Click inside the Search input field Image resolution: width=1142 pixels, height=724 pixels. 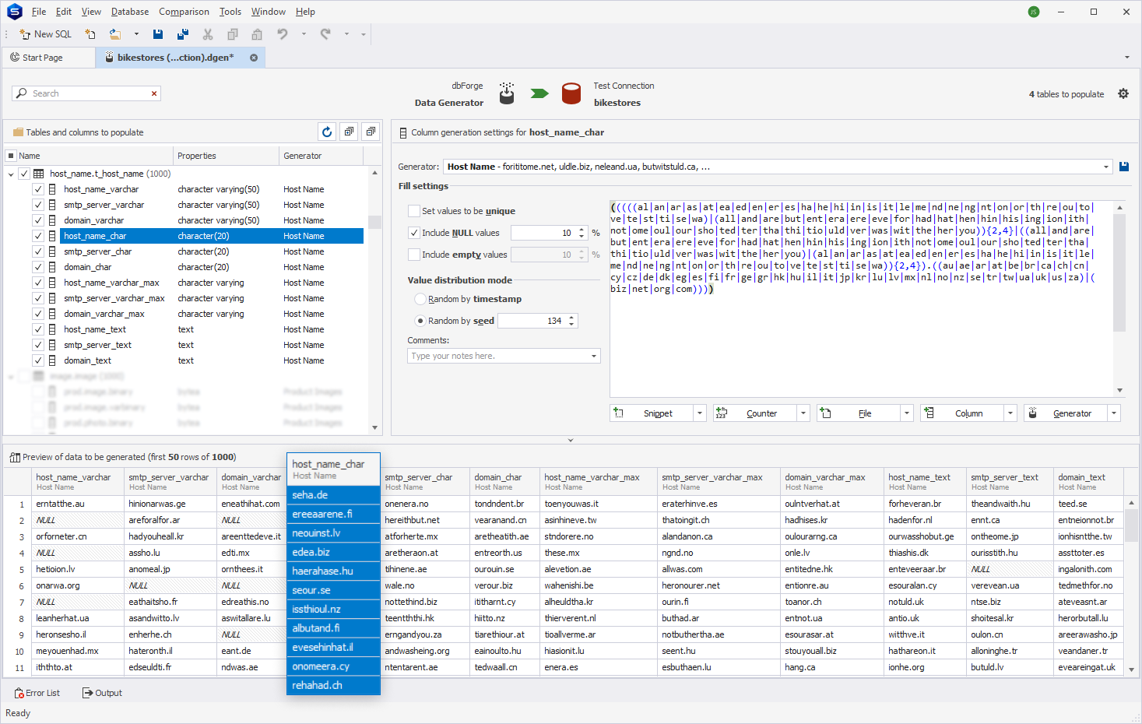click(x=86, y=93)
